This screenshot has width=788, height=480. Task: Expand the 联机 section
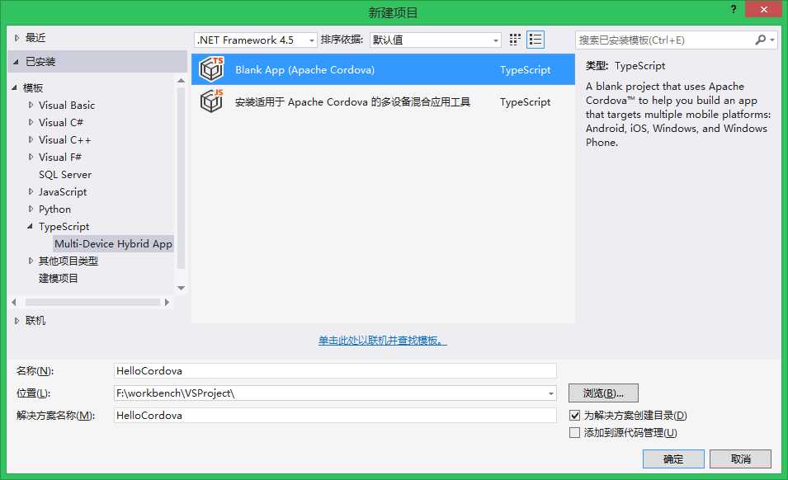point(17,320)
